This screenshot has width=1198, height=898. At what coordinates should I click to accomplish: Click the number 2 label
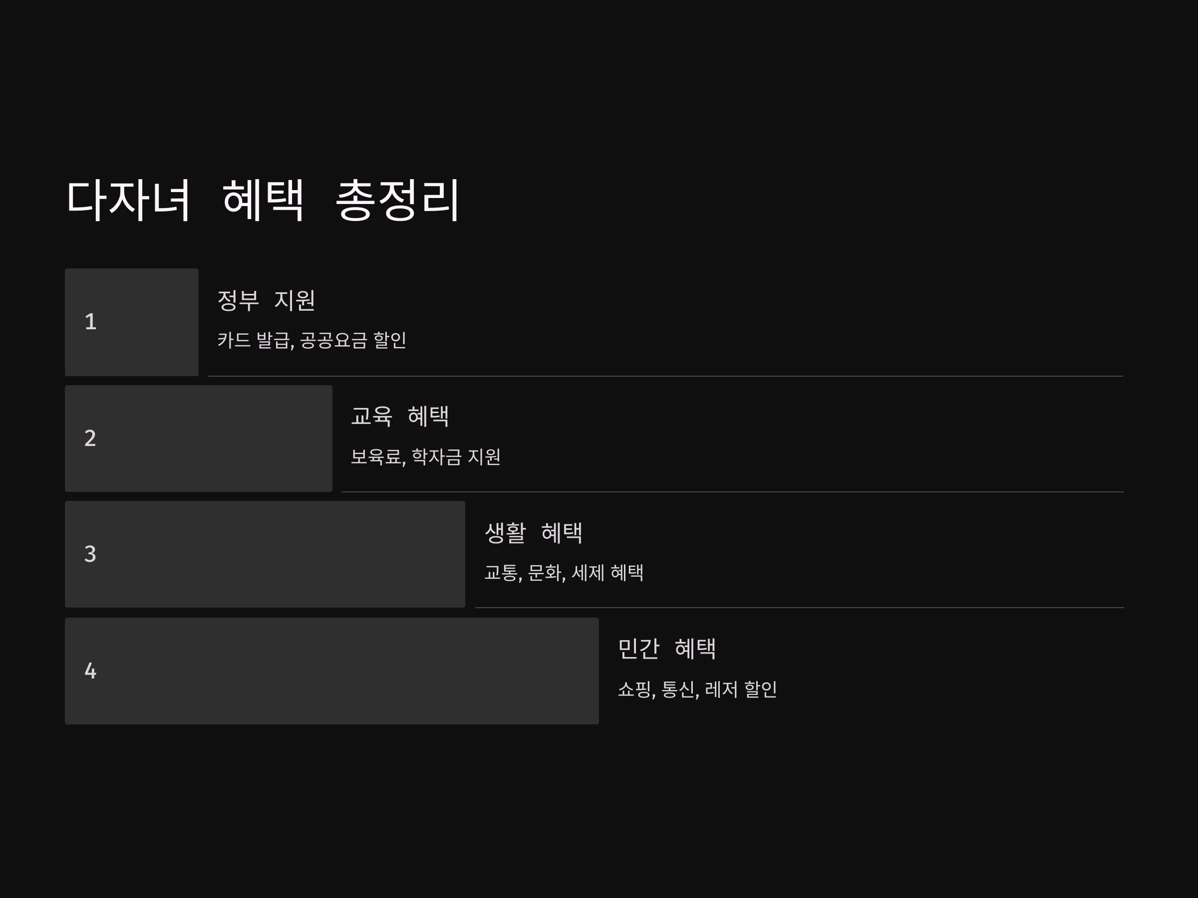tap(90, 438)
